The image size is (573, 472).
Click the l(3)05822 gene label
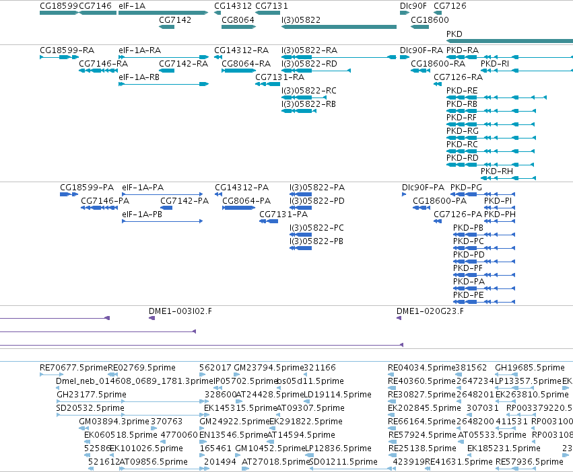301,19
